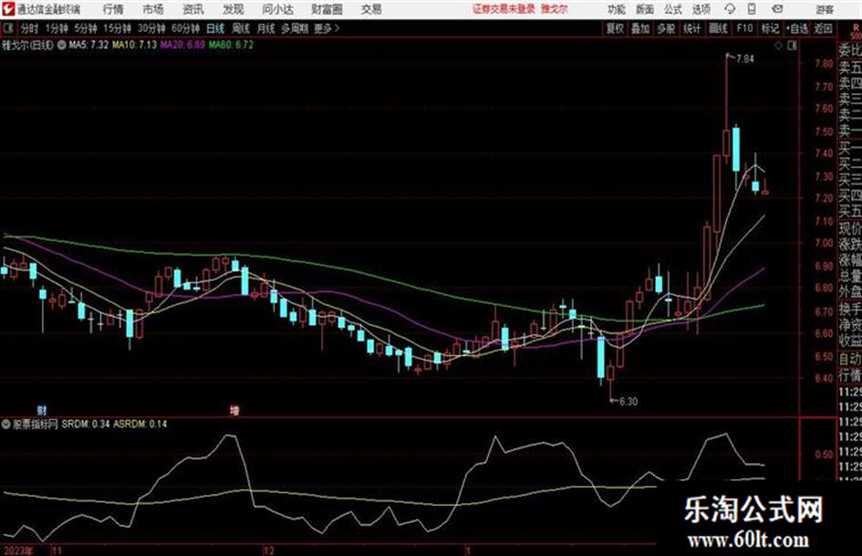Open the mobile phone icon
Image resolution: width=862 pixels, height=556 pixels.
pos(752,9)
